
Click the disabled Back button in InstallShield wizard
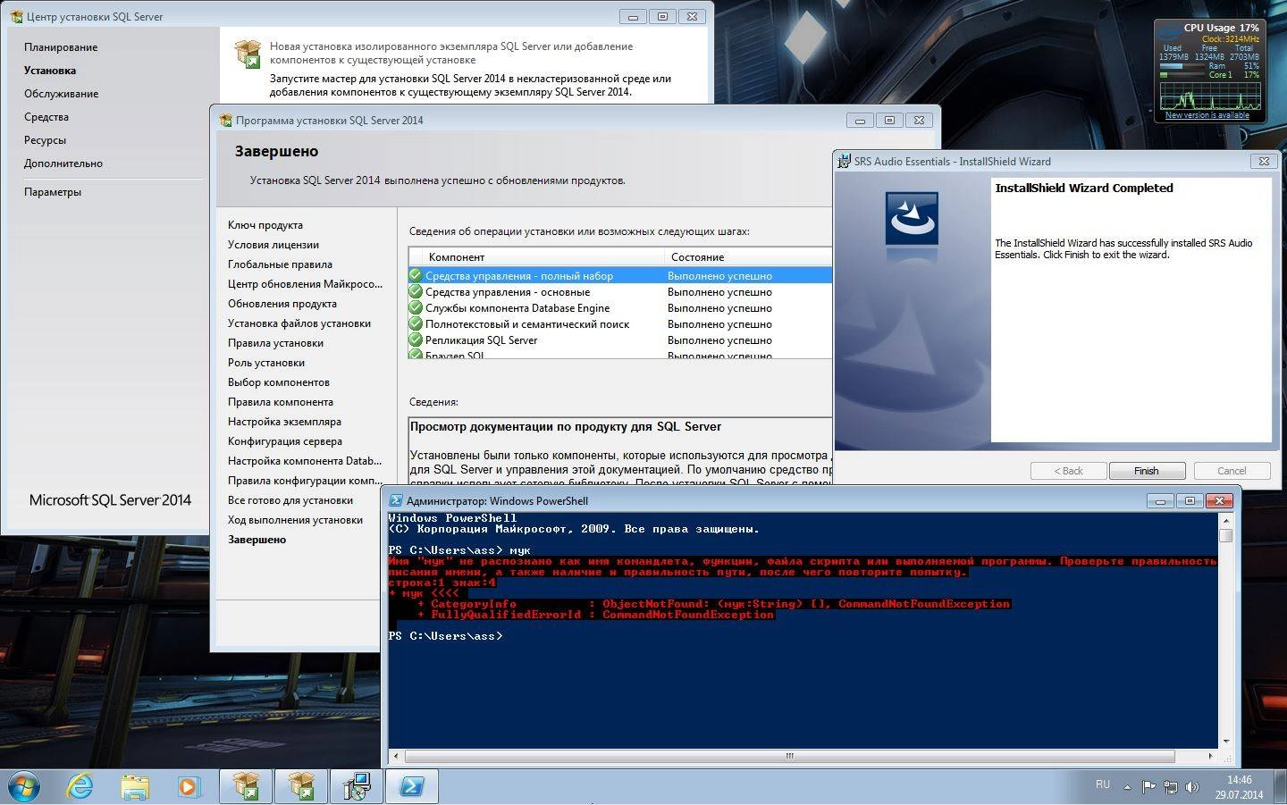(1068, 471)
